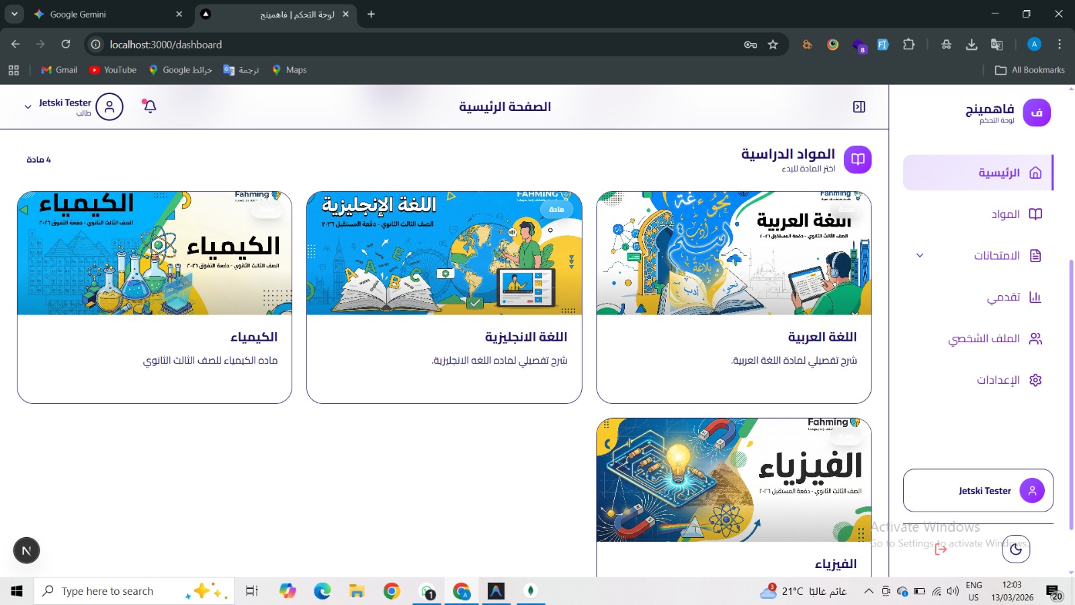Viewport: 1075px width, 605px height.
Task: Open الامتحانات exams item in sidebar
Action: click(x=978, y=255)
